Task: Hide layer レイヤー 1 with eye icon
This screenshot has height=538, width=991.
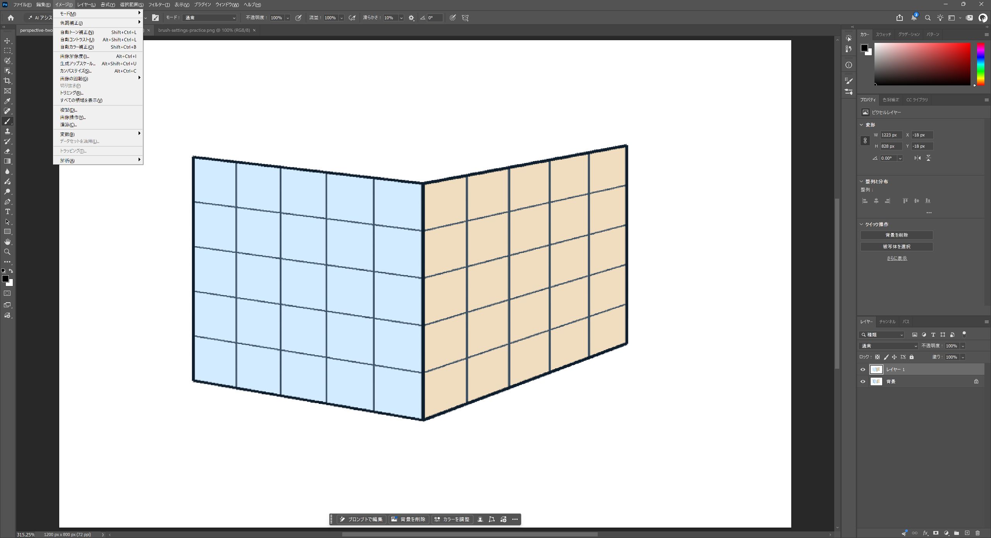Action: click(x=863, y=369)
